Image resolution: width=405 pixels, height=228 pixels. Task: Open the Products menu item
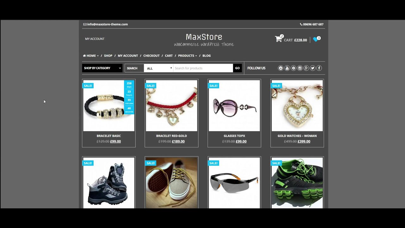(x=186, y=56)
